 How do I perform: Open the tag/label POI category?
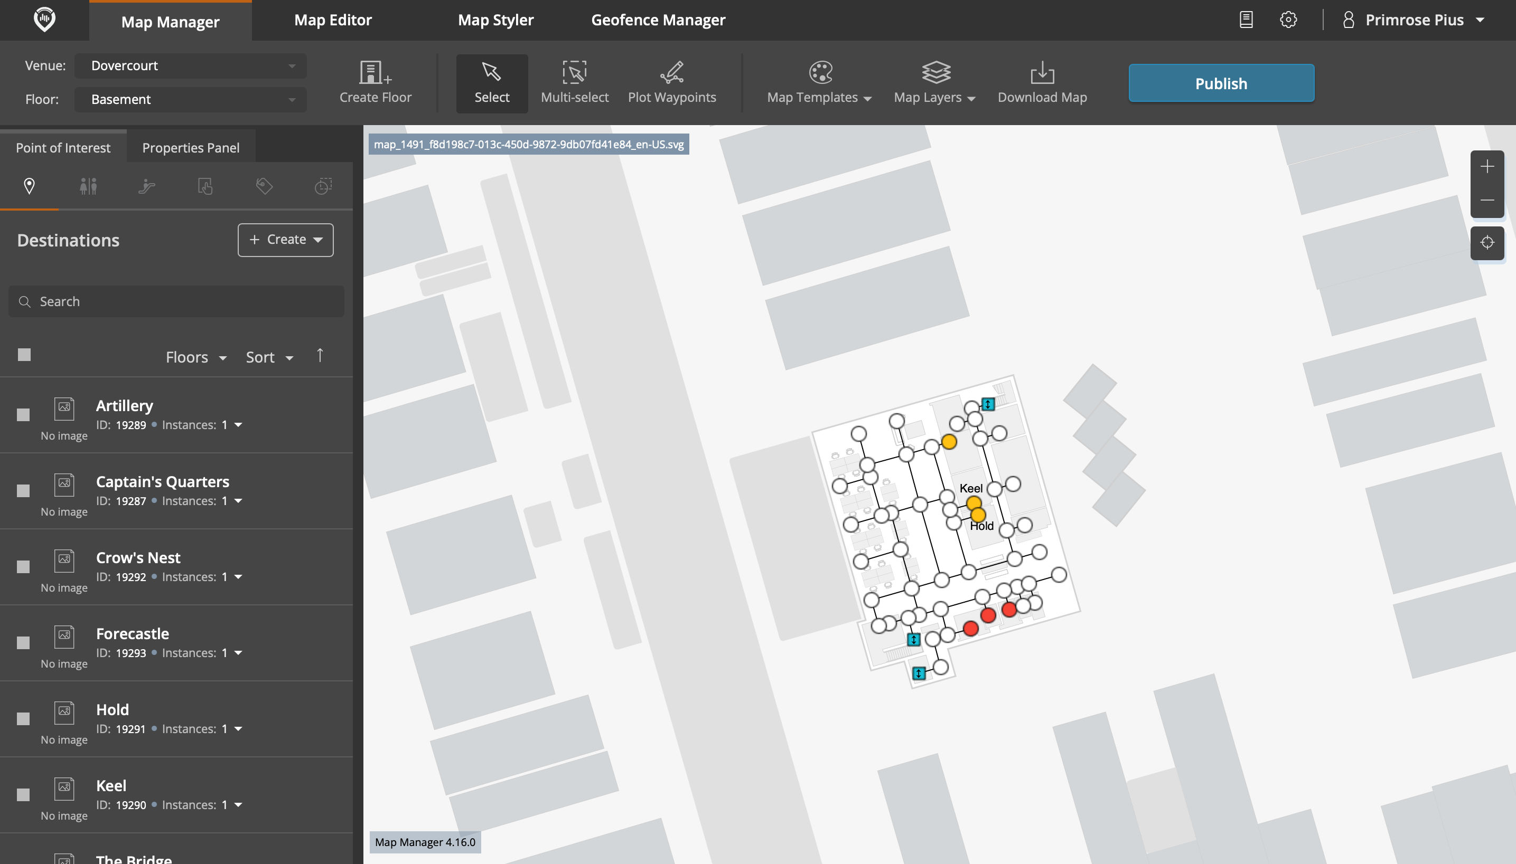[x=264, y=186]
